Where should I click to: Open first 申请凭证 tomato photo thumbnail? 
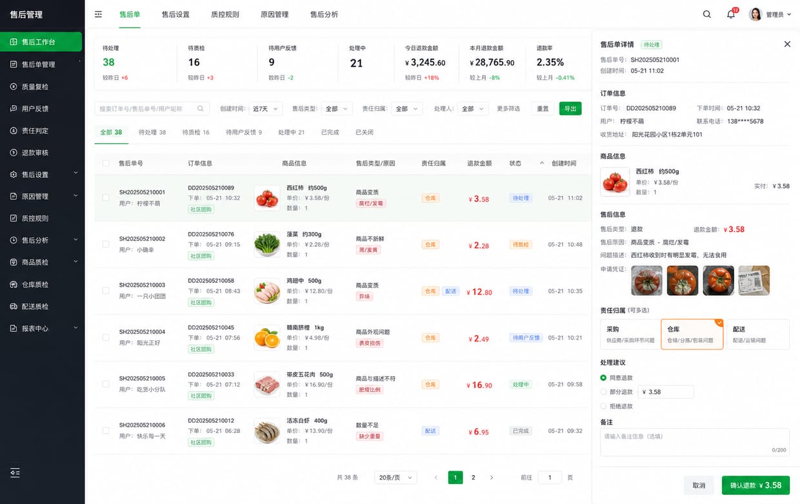(646, 280)
